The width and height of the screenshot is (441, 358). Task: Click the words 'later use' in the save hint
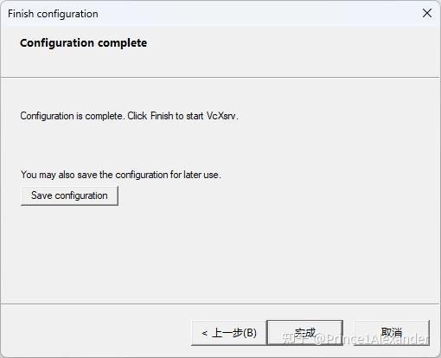[201, 175]
